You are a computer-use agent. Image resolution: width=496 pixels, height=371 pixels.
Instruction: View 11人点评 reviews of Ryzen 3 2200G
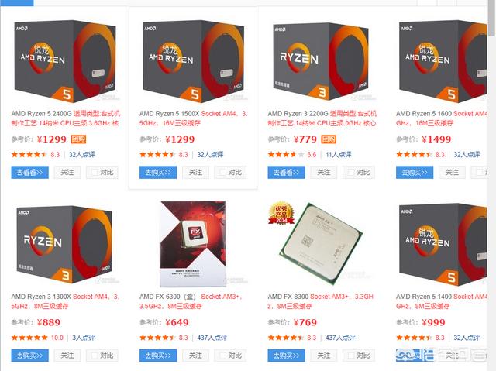pyautogui.click(x=339, y=155)
